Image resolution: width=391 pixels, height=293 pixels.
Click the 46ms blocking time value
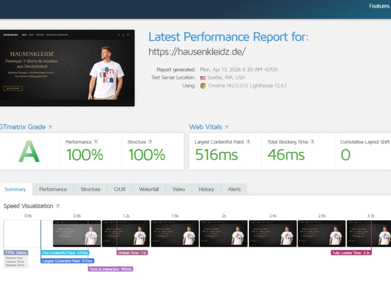286,155
